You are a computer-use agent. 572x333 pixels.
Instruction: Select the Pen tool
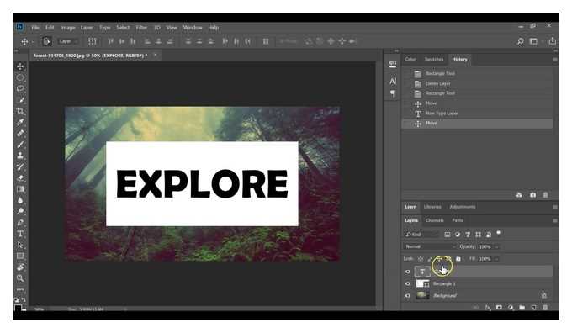tap(20, 223)
